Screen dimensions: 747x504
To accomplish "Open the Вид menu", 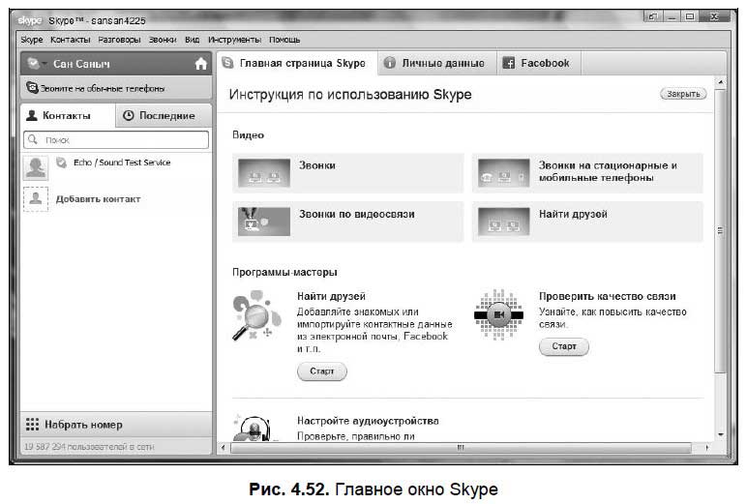I will (192, 40).
